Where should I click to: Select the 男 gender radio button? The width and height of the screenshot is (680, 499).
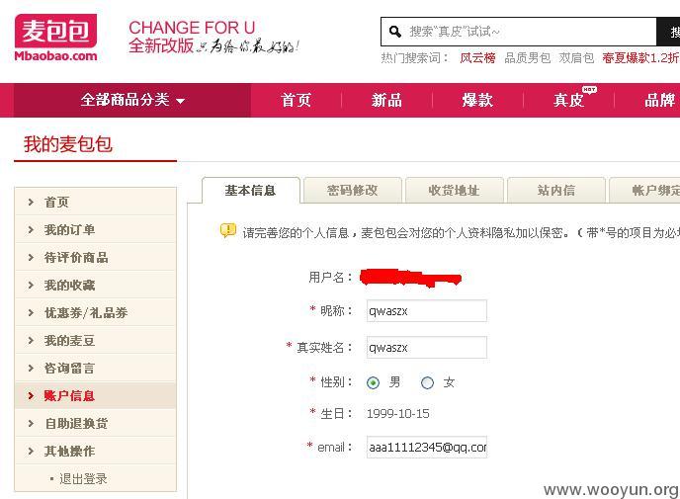pos(373,382)
